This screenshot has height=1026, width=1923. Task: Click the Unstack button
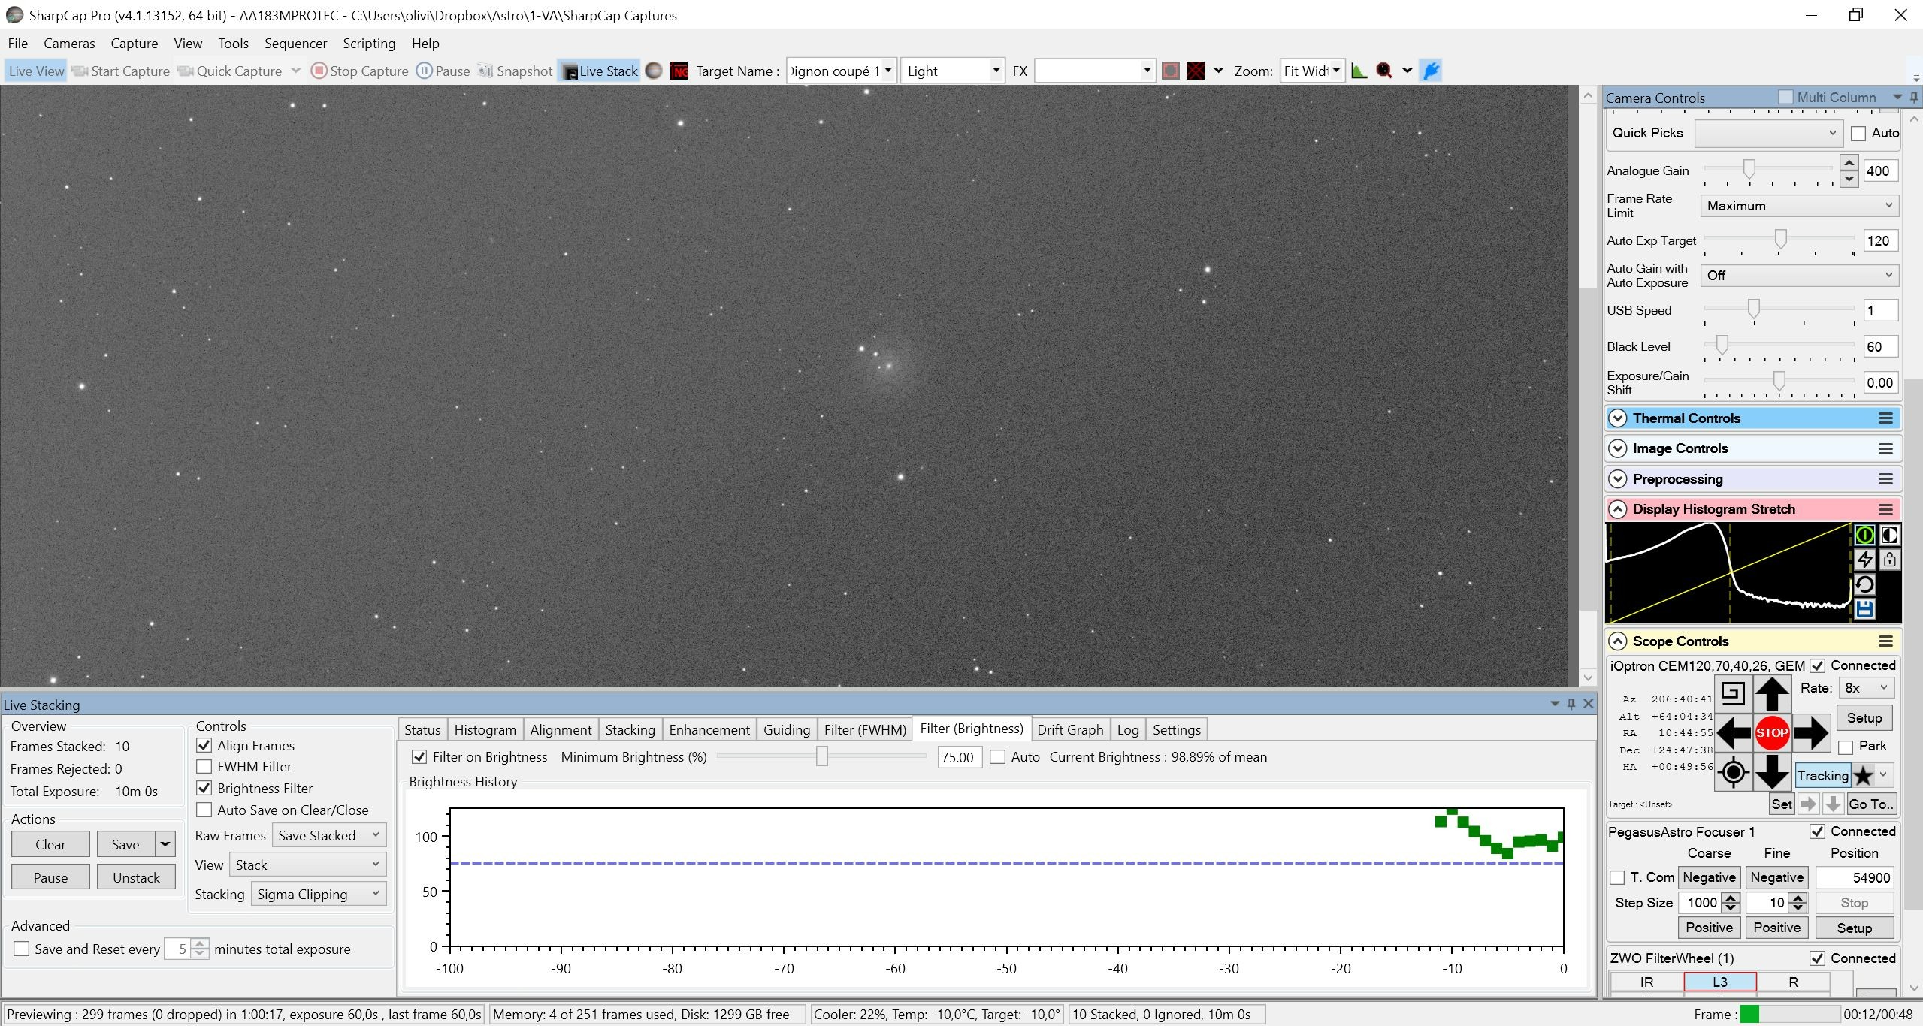(136, 877)
